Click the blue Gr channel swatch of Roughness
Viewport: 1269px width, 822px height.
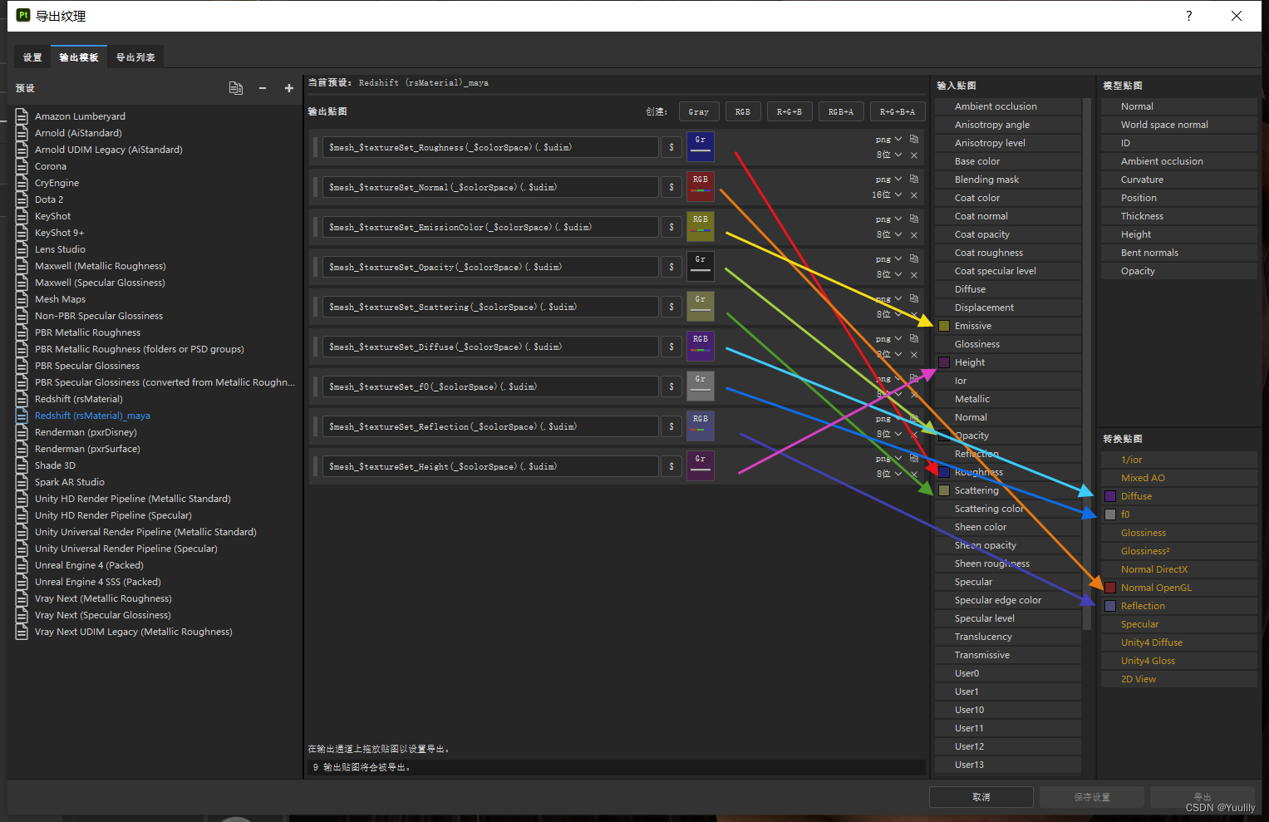coord(701,146)
